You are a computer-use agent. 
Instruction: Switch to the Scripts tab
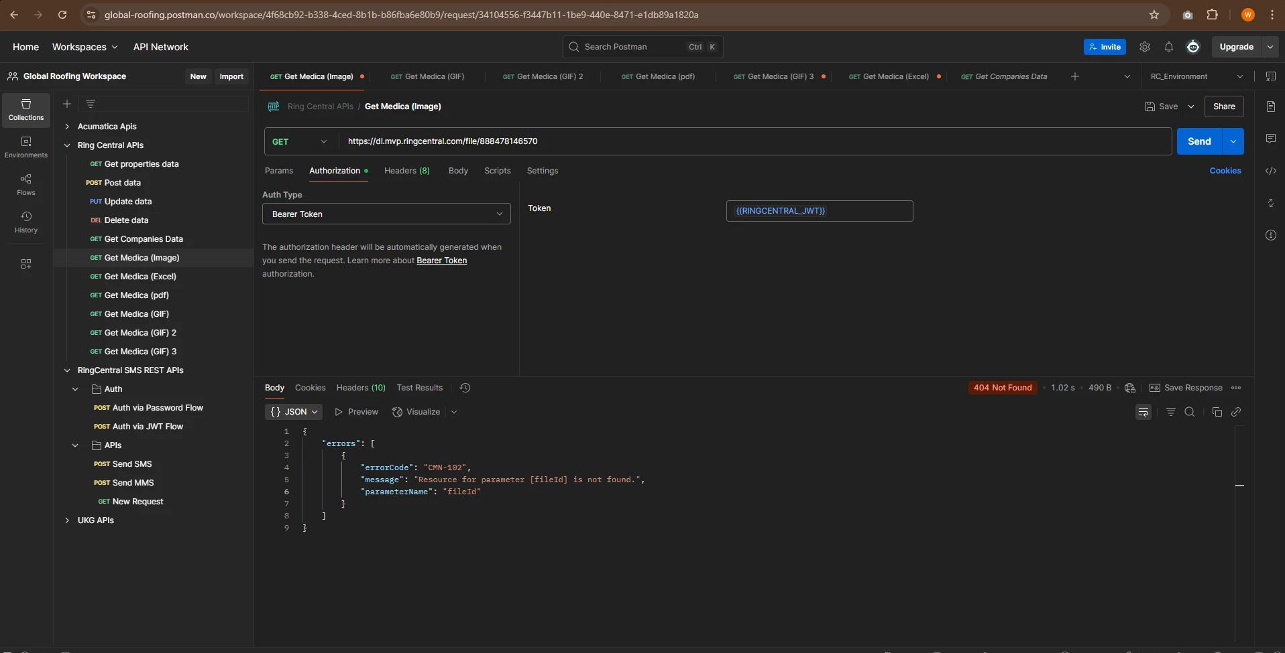pos(498,171)
